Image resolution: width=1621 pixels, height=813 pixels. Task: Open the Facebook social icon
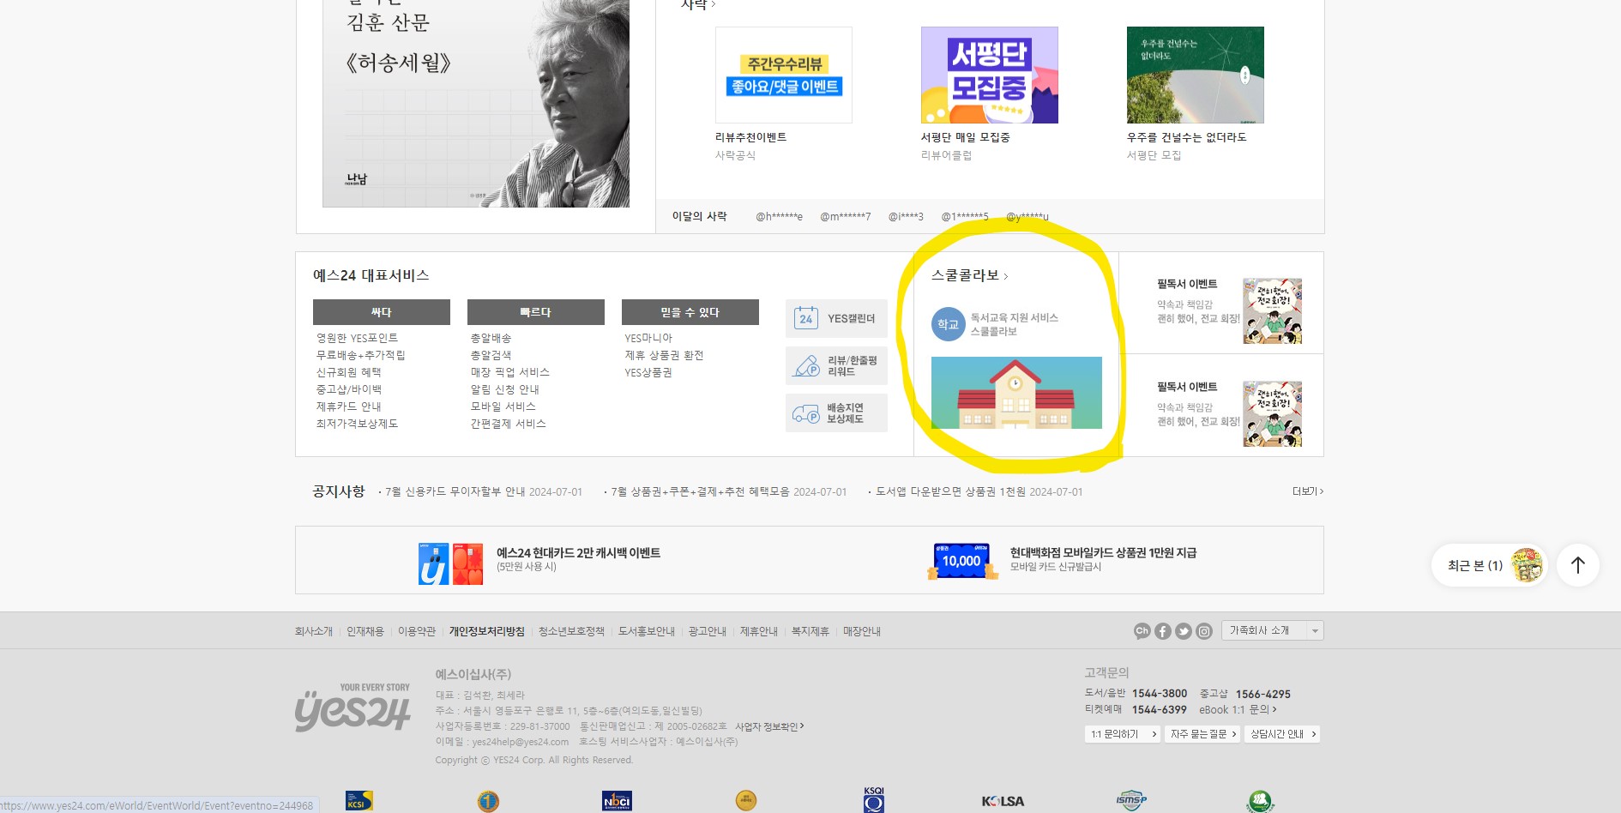point(1162,631)
